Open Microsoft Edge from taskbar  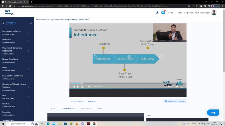point(48,124)
